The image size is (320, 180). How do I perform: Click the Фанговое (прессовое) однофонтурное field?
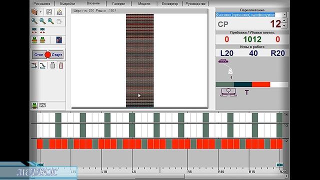[249, 14]
